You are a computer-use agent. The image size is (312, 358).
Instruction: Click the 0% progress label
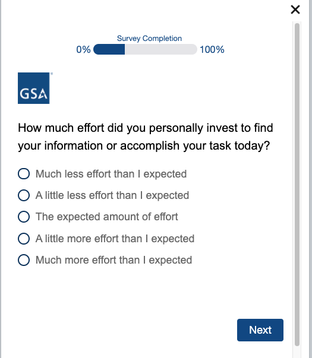pyautogui.click(x=83, y=49)
